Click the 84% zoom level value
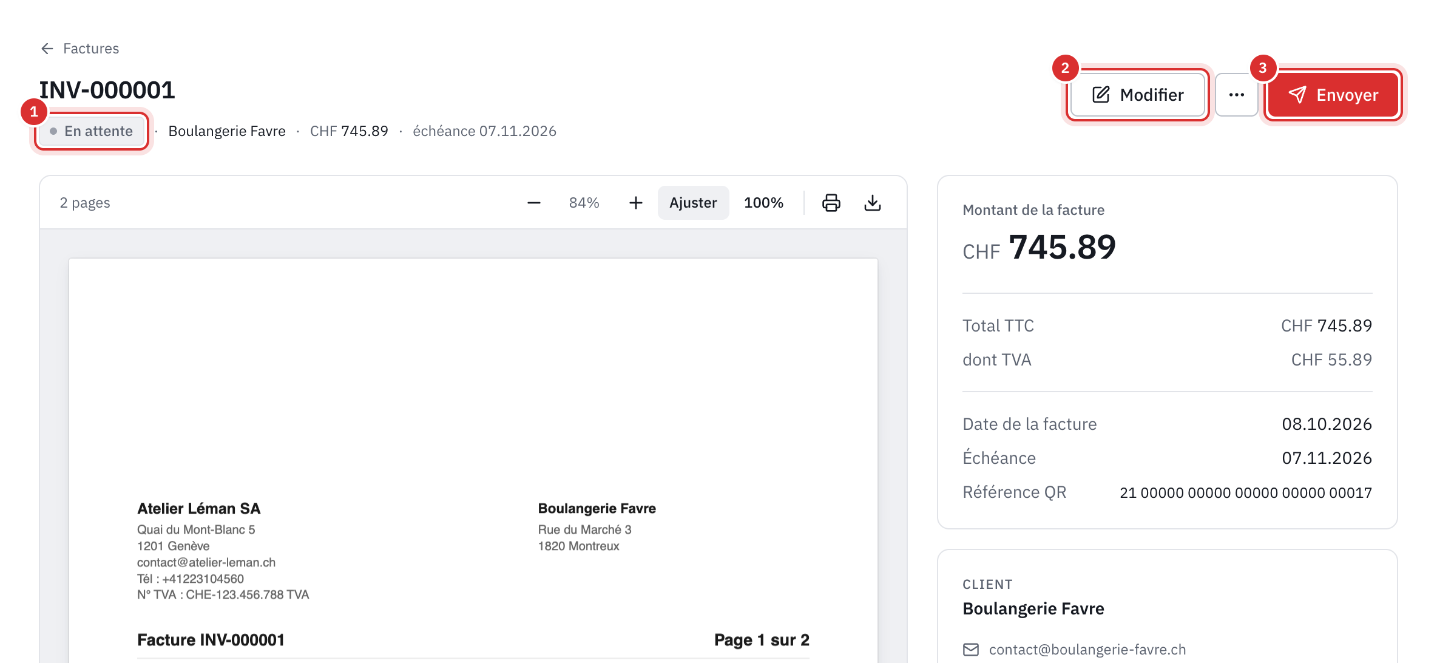 584,203
